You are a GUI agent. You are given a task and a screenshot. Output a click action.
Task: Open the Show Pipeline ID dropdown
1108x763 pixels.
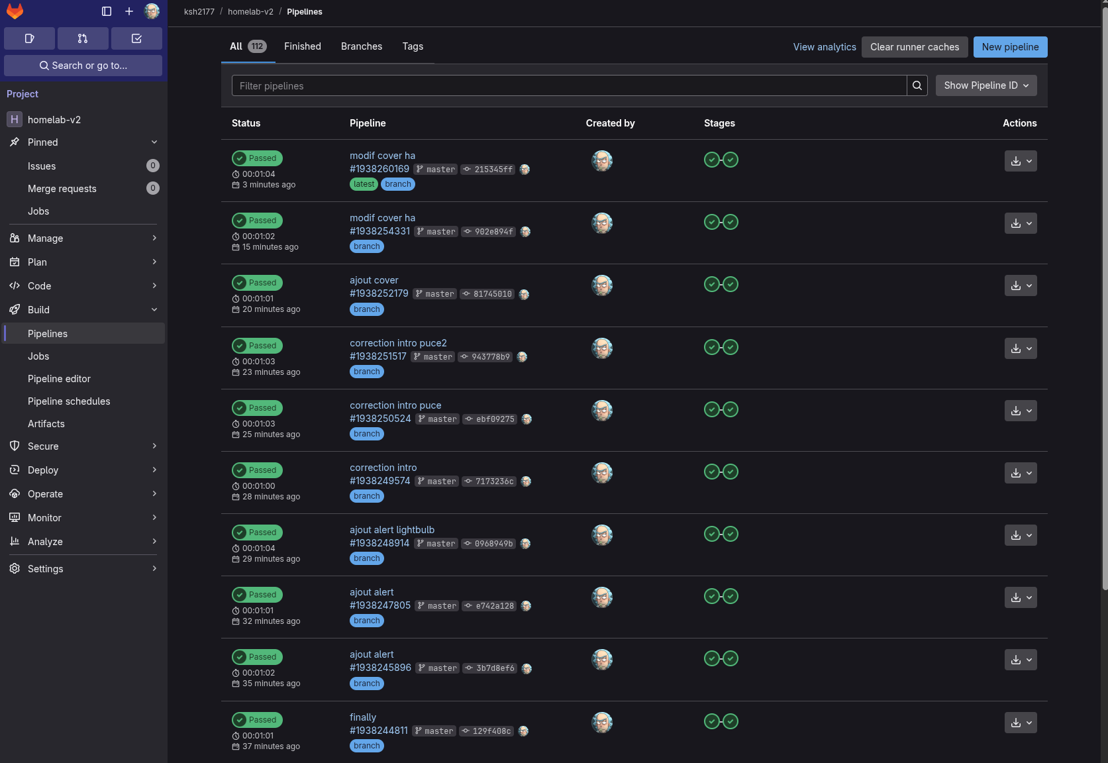pyautogui.click(x=985, y=85)
